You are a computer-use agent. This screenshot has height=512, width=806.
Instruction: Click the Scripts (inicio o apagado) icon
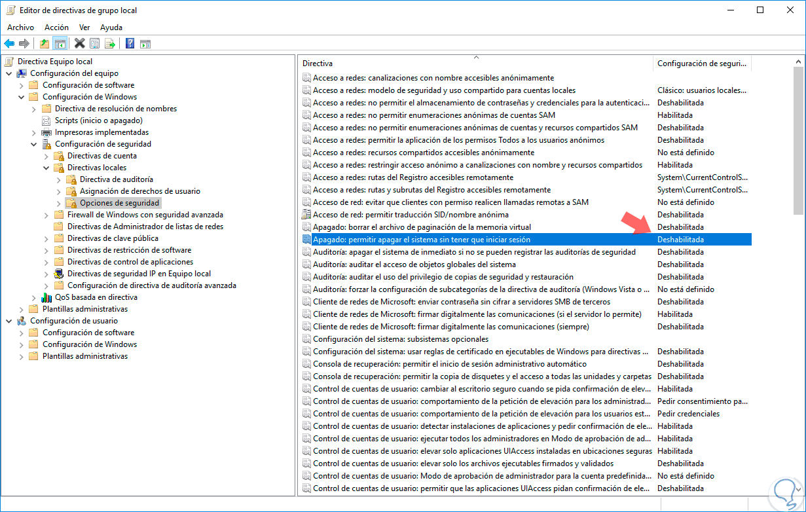click(46, 120)
